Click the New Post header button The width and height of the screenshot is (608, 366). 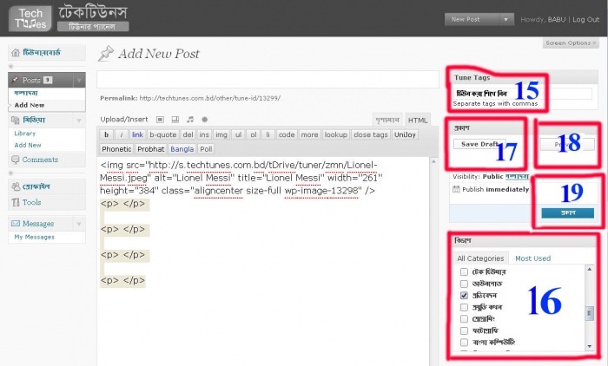[473, 19]
